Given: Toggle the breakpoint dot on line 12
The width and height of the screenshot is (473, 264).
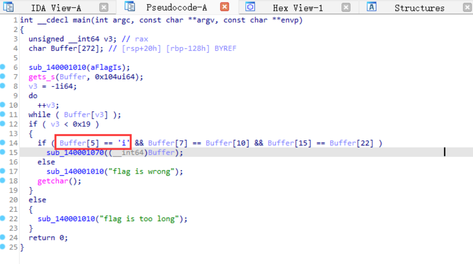Looking at the screenshot, I should (3, 124).
